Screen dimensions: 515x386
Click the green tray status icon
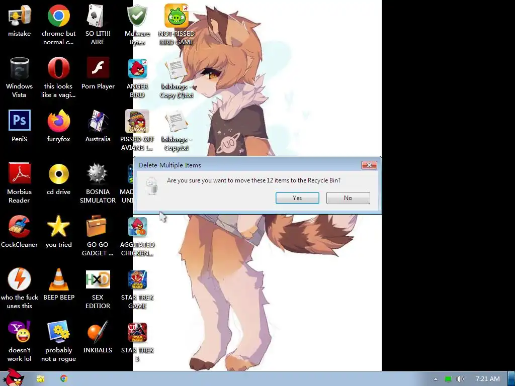pos(448,379)
